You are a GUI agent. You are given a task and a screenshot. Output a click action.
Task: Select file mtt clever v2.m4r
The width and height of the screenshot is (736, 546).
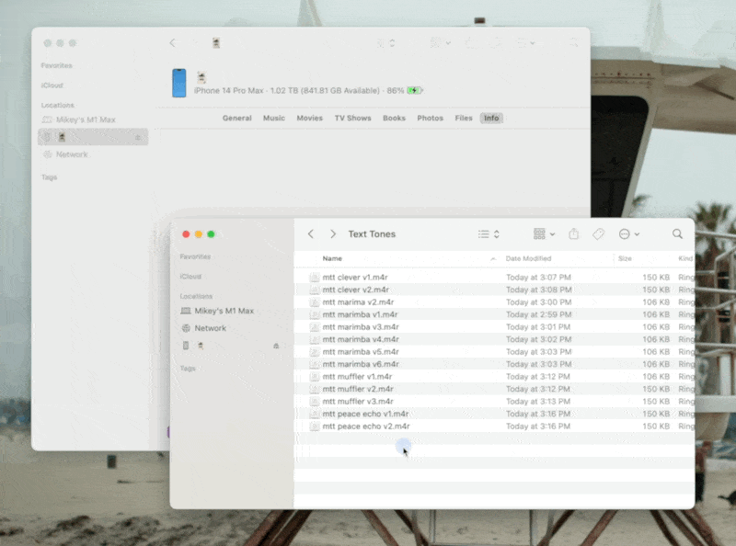click(x=355, y=290)
